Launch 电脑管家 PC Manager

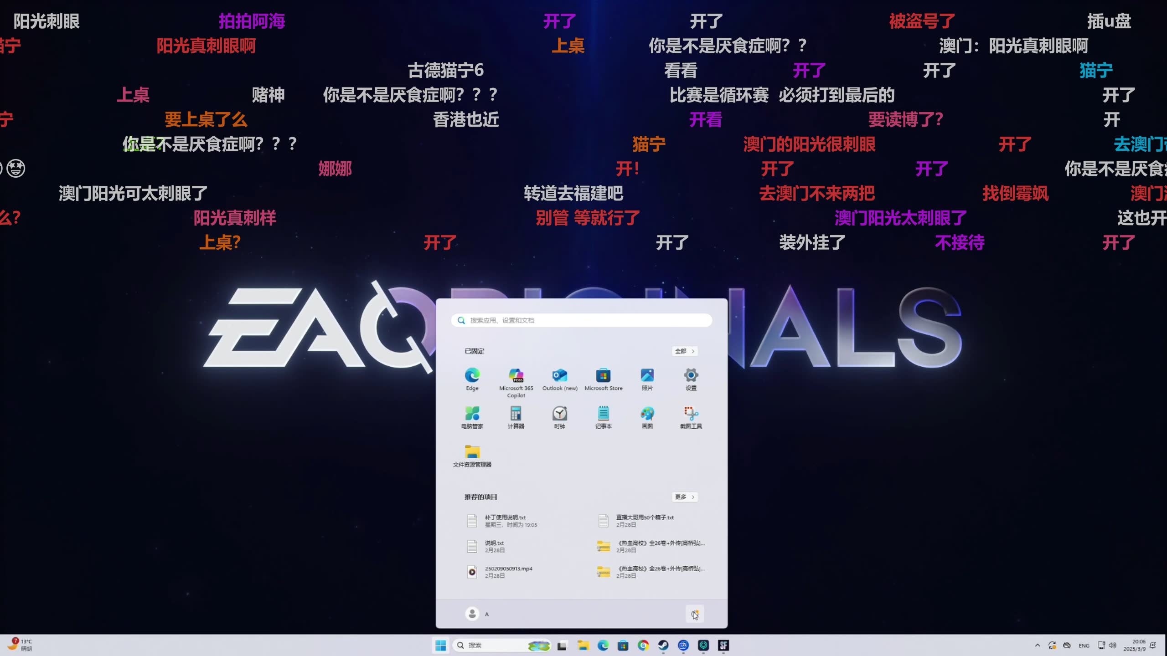pyautogui.click(x=472, y=417)
